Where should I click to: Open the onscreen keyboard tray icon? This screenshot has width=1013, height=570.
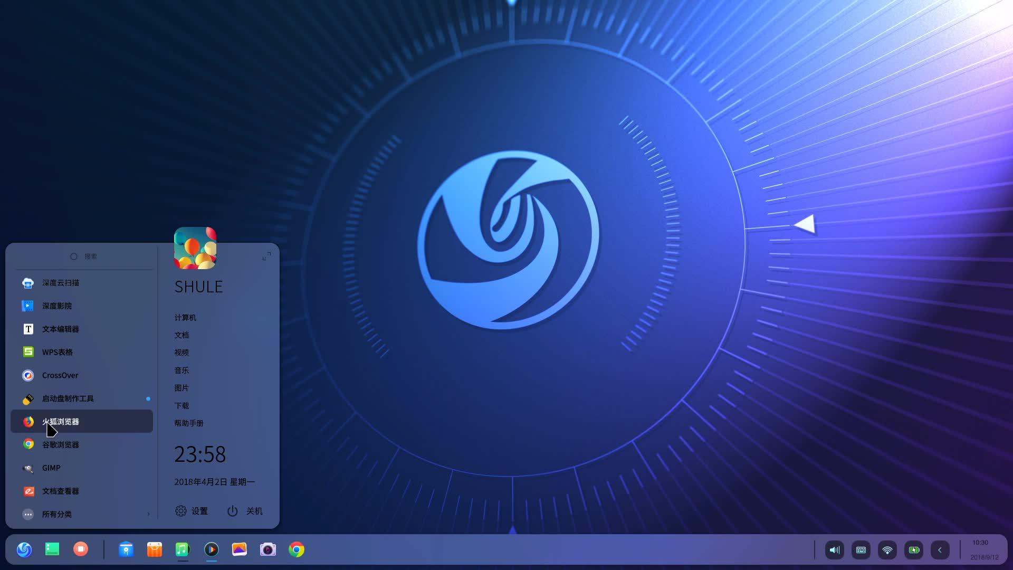[x=861, y=550]
